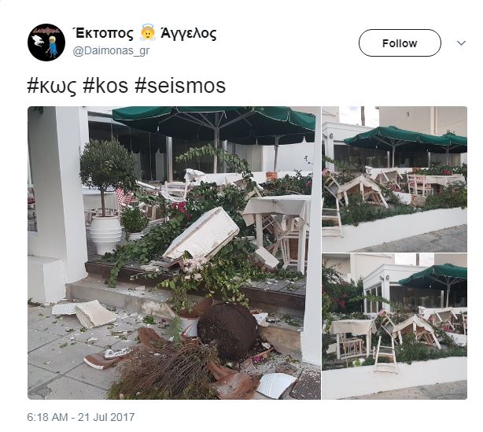Open the Έκτοπος display name link
The width and height of the screenshot is (483, 432).
[x=103, y=33]
